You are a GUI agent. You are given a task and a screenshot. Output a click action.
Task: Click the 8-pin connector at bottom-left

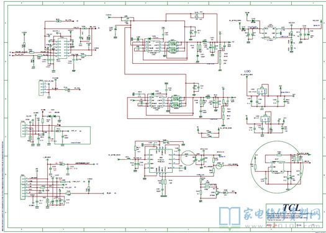point(23,187)
